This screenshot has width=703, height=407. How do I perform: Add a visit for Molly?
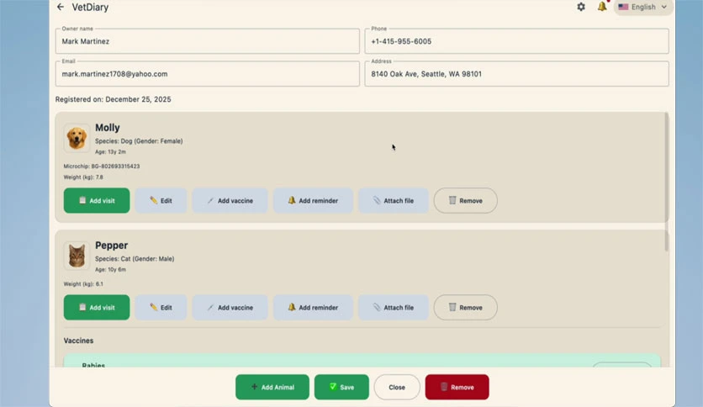[x=97, y=200]
